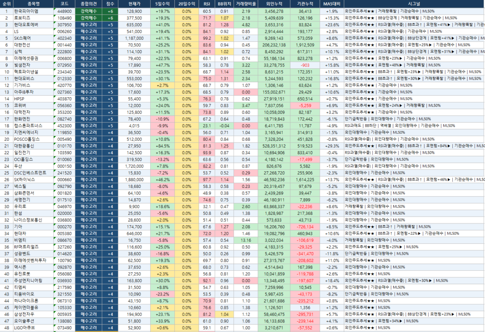Select 5-day return -16.8%

click(162, 254)
